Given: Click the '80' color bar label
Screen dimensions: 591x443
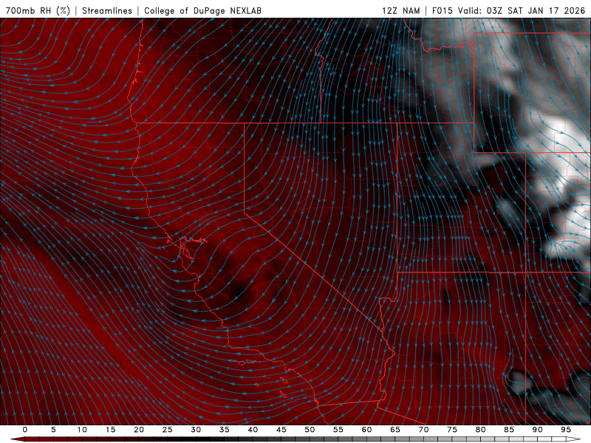Looking at the screenshot, I should point(480,430).
